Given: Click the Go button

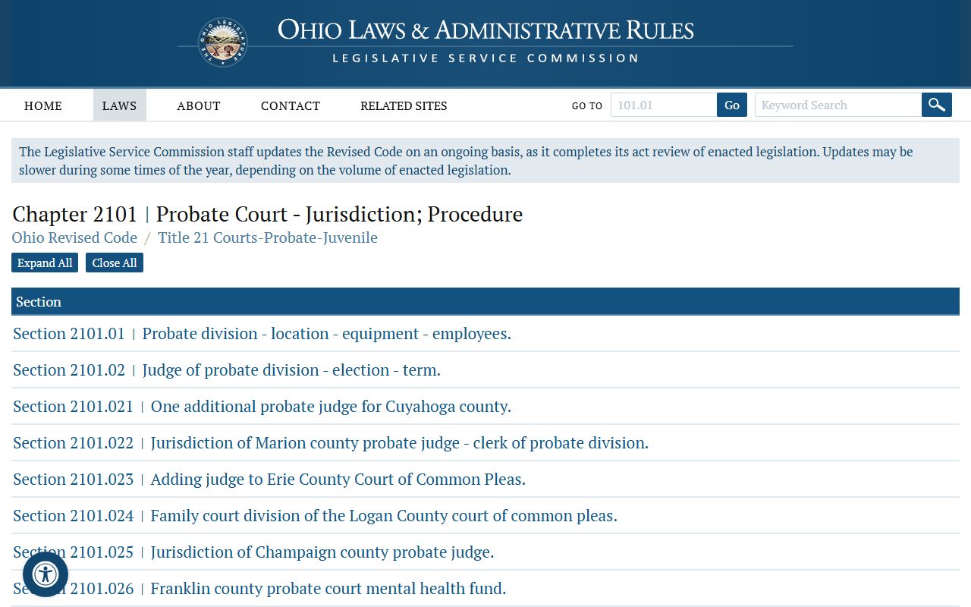Looking at the screenshot, I should pos(732,105).
